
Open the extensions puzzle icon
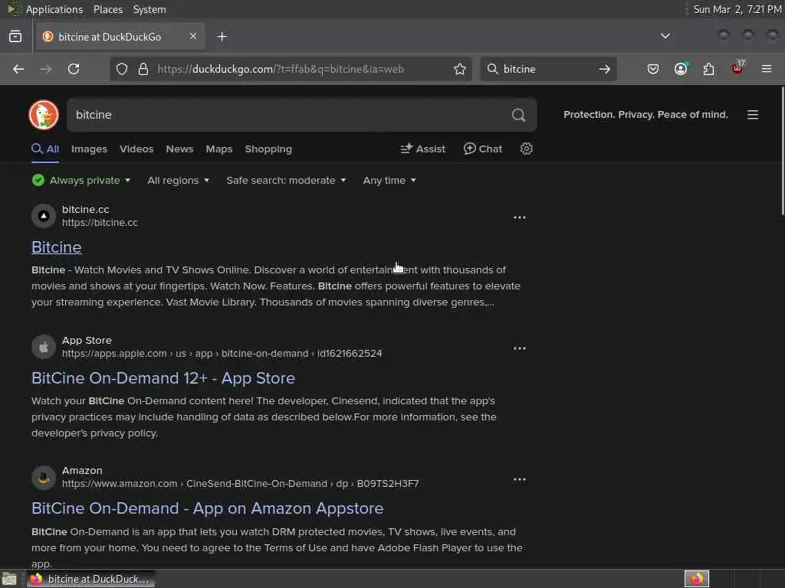[709, 69]
